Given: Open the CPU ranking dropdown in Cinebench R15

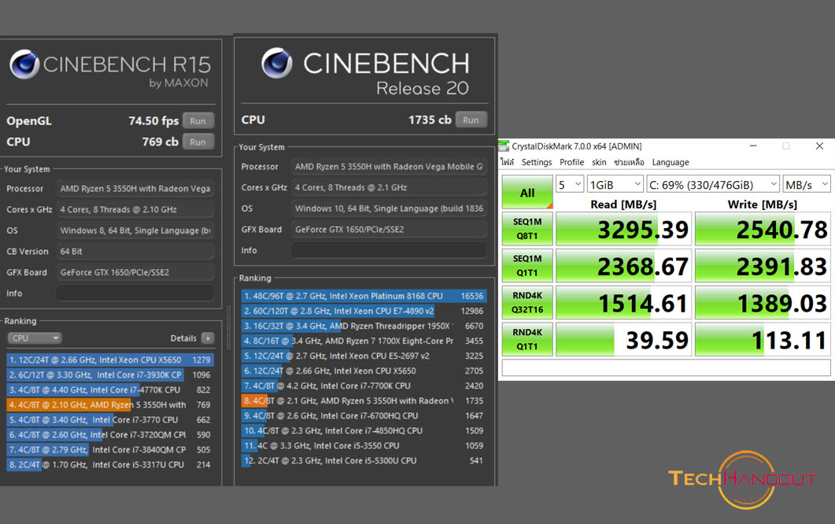Looking at the screenshot, I should click(35, 338).
